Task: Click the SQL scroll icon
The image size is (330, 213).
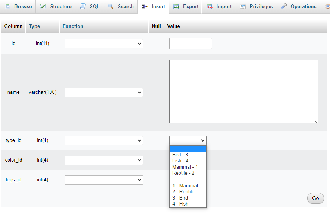Action: click(x=83, y=7)
